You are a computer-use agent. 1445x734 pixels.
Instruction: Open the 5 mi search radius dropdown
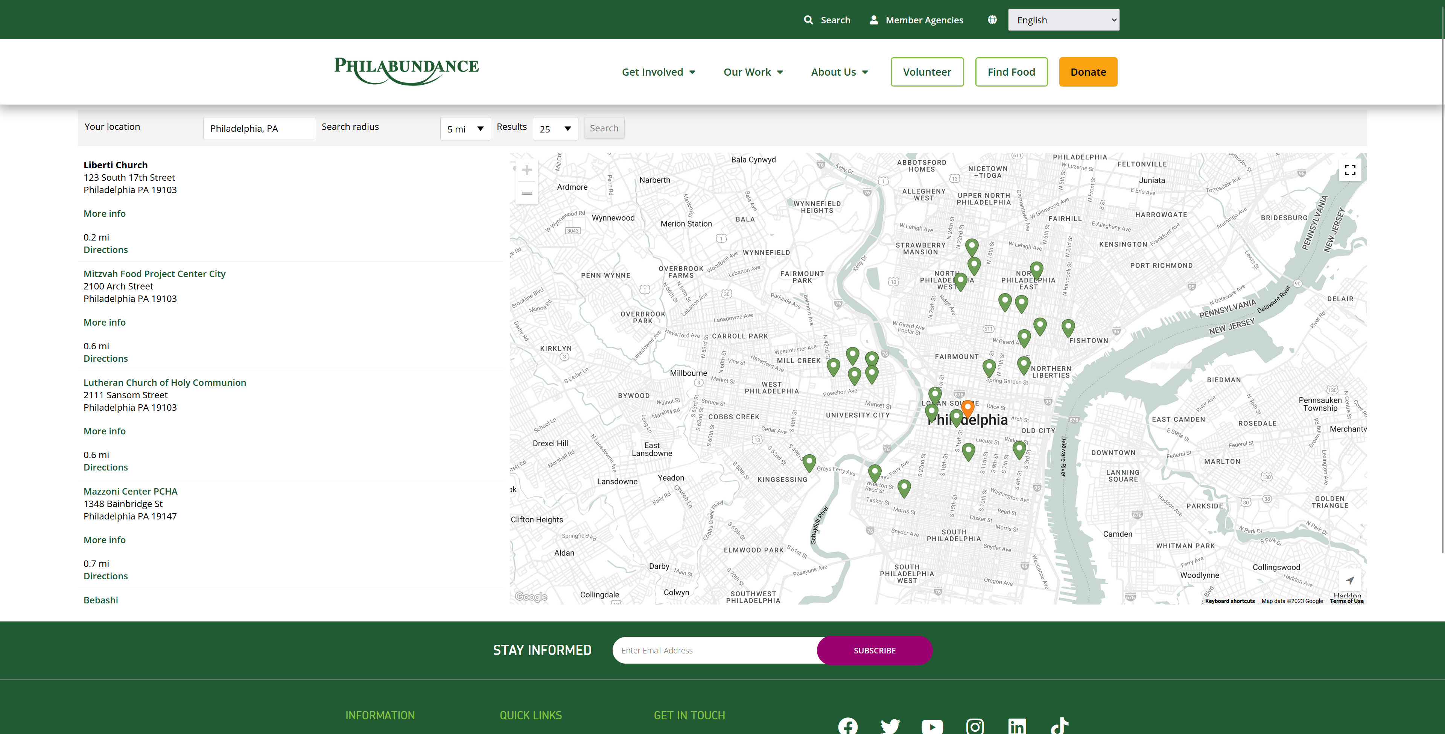(x=465, y=128)
